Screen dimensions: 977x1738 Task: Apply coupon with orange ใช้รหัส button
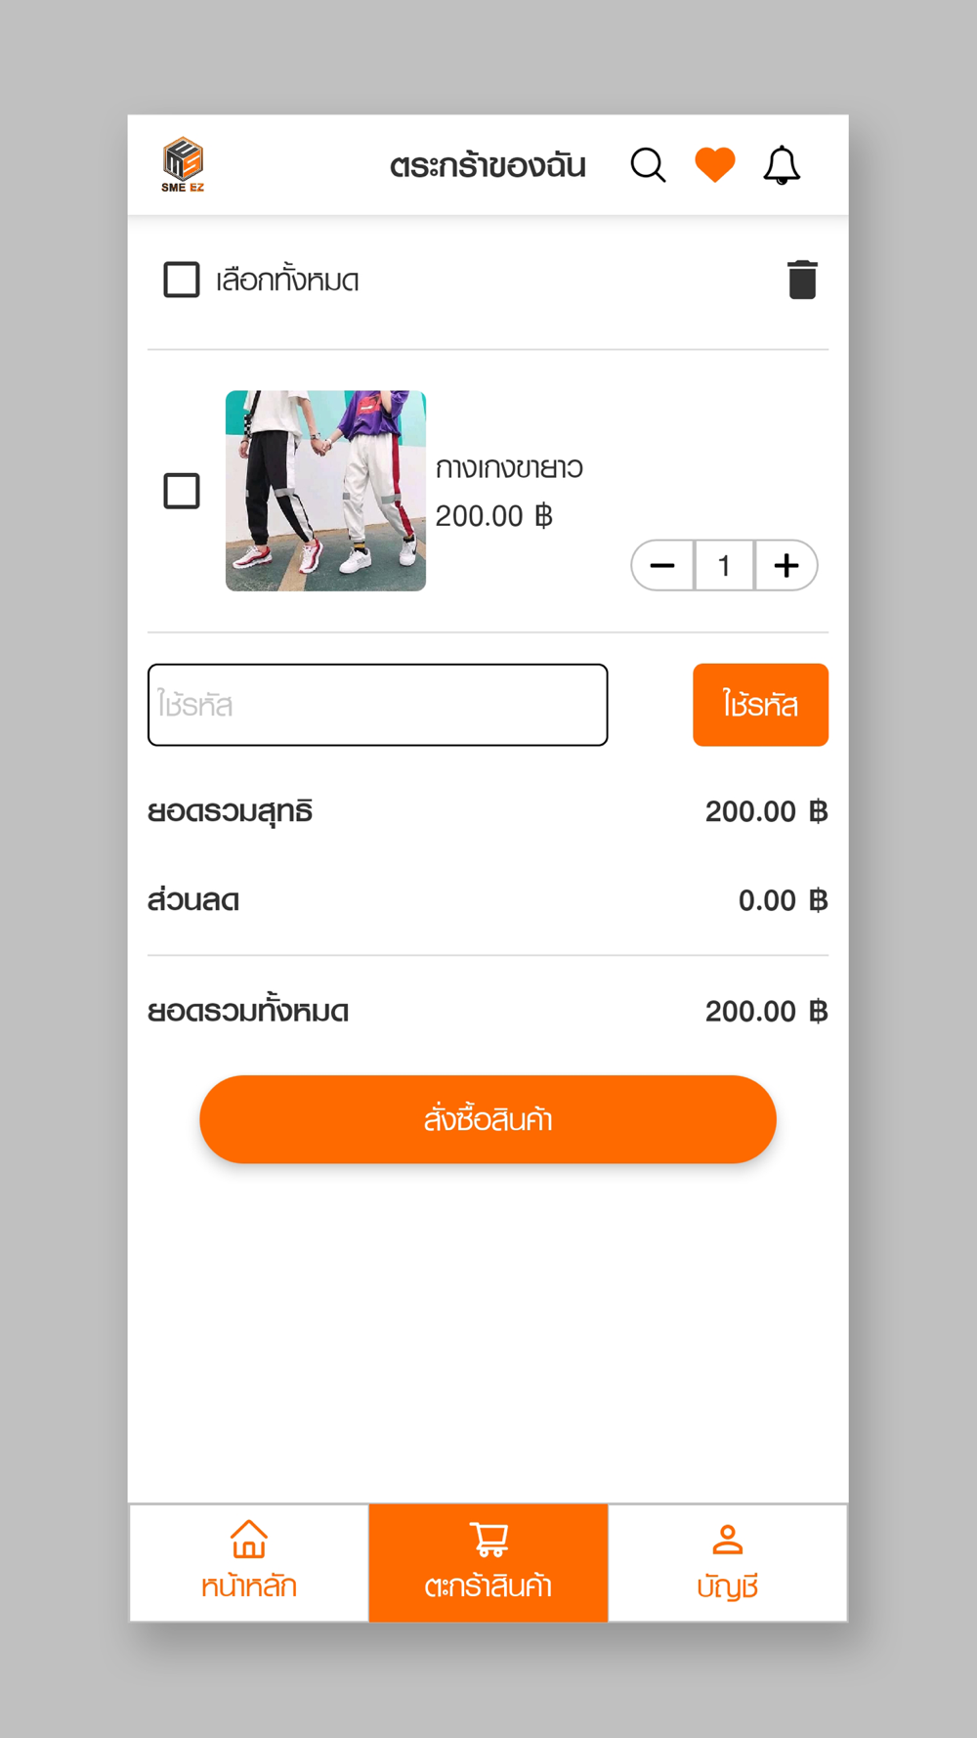click(x=760, y=705)
